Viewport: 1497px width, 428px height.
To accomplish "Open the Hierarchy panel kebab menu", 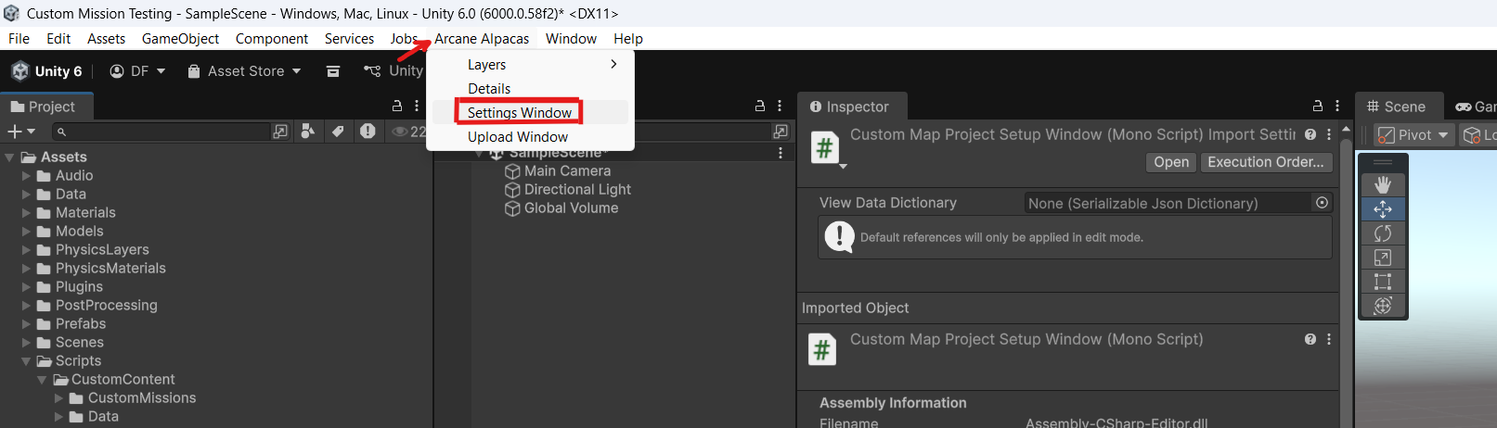I will point(780,106).
